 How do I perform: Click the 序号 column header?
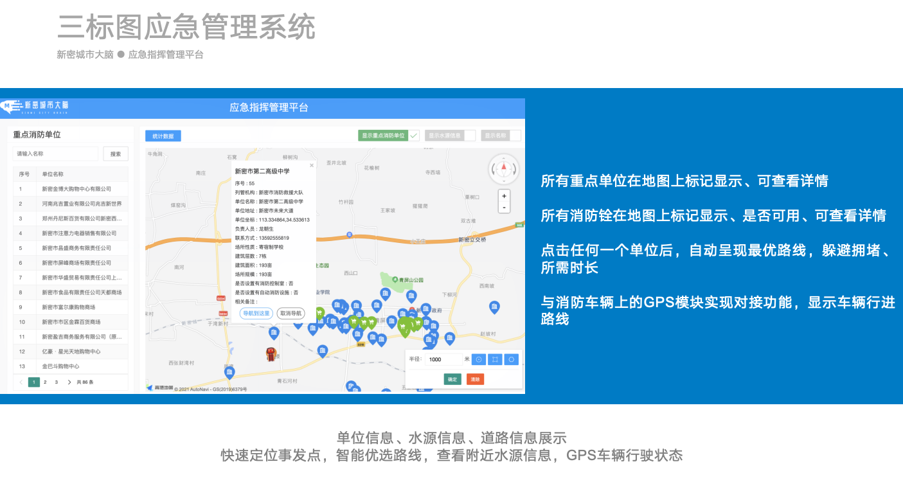tap(24, 174)
